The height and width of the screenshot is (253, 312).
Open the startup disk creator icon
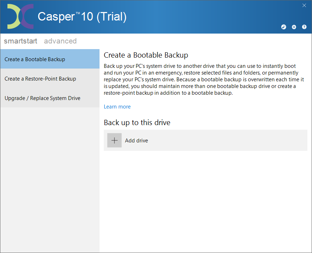284,27
